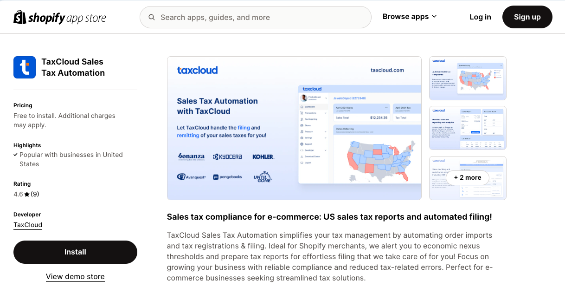Click the 'TaxCloud Sales Tax Automation' title
The width and height of the screenshot is (565, 287).
73,67
